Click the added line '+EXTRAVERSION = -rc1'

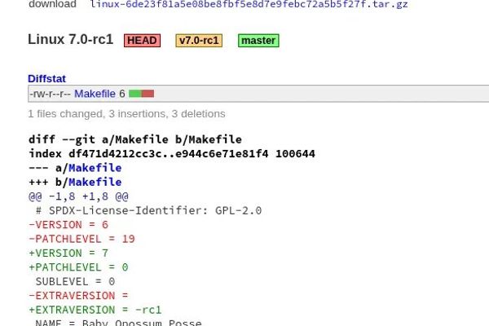(95, 310)
